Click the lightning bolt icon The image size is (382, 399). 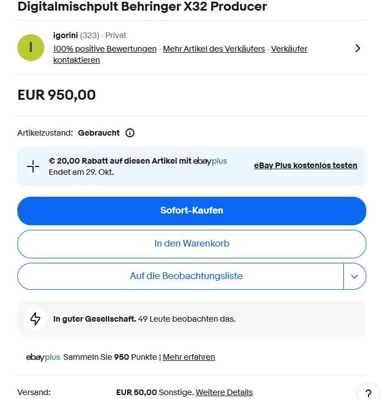tap(35, 319)
